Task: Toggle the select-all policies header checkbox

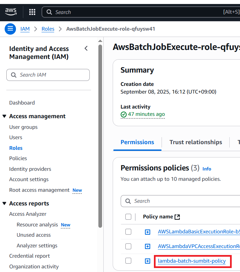Action: (x=128, y=217)
